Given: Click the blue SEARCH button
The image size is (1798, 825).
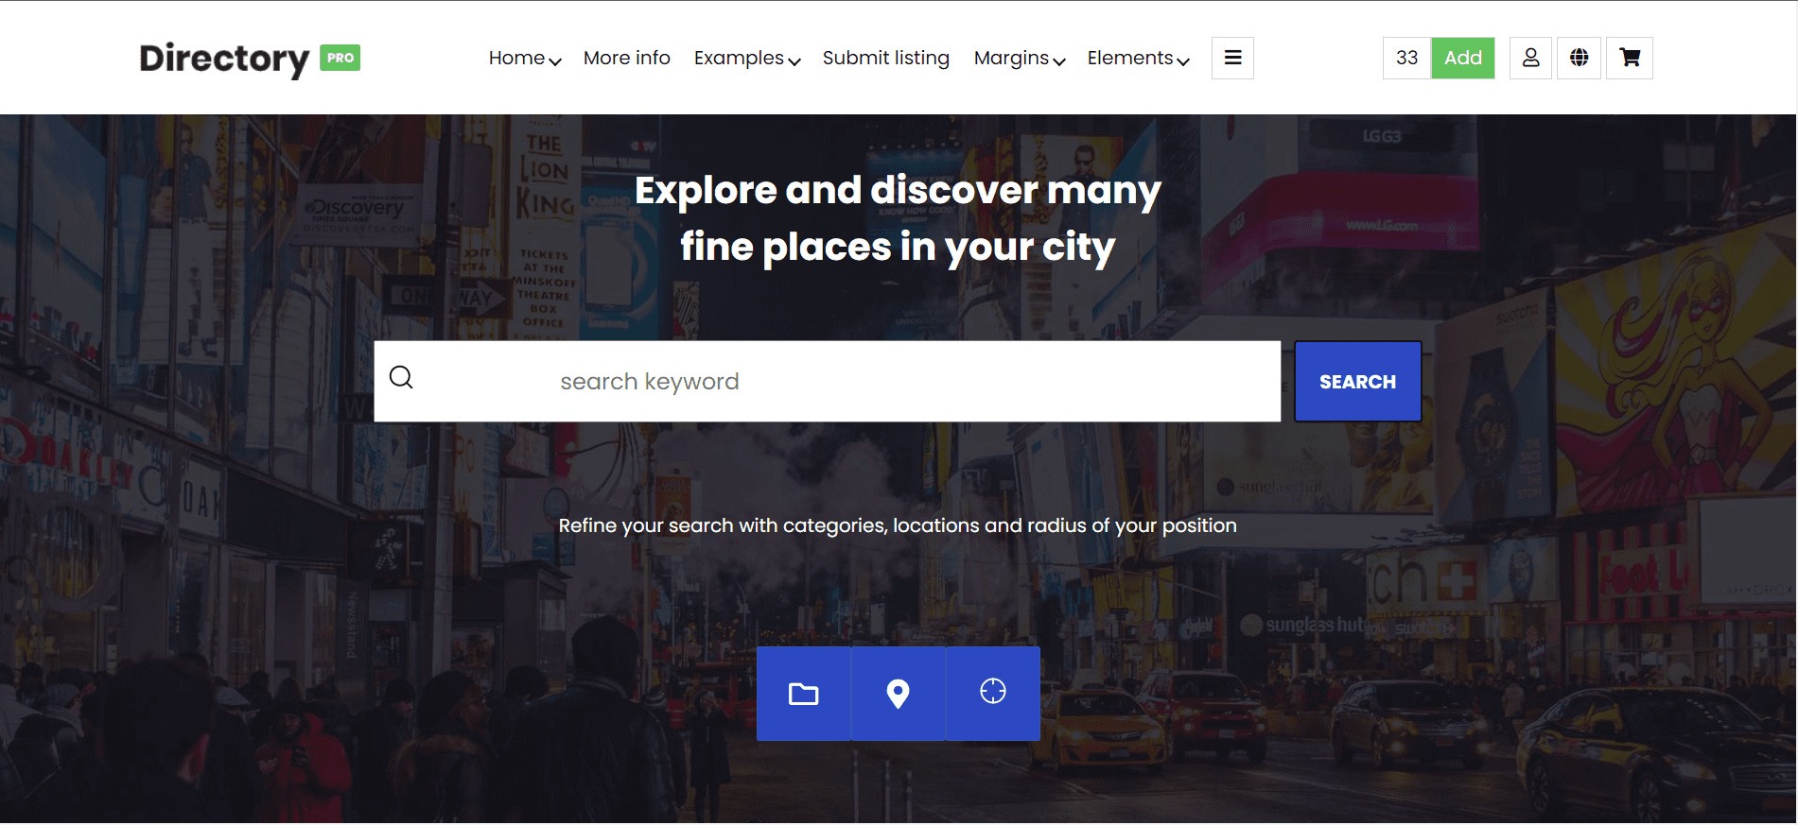Looking at the screenshot, I should (x=1356, y=382).
